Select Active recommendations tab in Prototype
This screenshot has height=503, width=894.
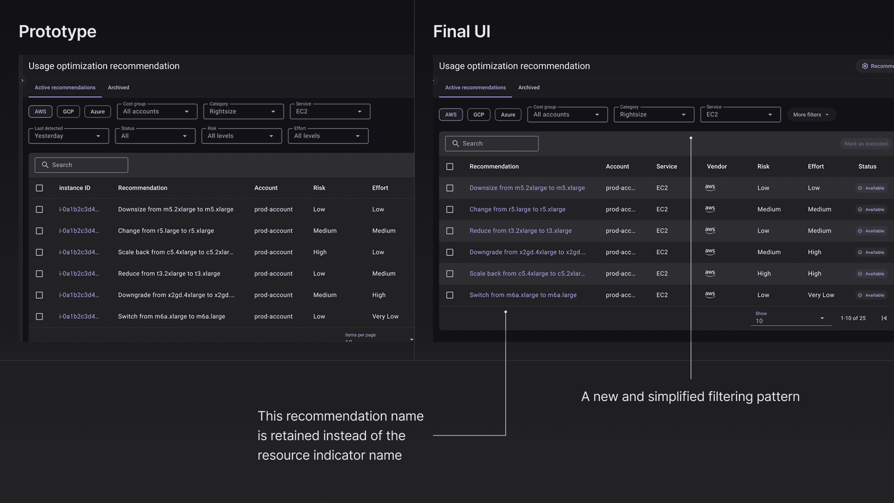click(x=65, y=88)
